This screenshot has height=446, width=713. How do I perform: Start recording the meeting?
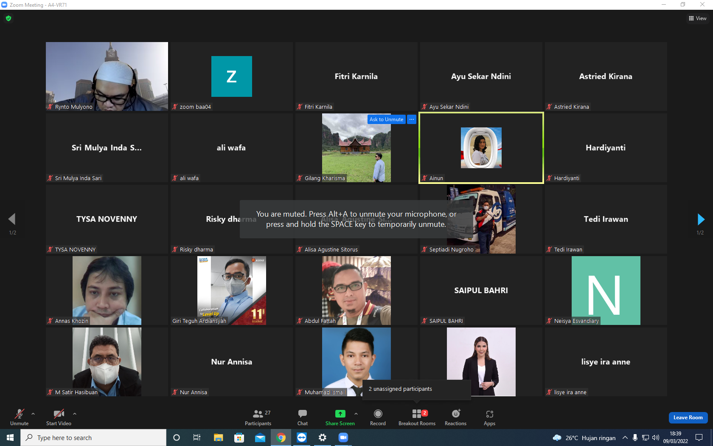pyautogui.click(x=378, y=418)
